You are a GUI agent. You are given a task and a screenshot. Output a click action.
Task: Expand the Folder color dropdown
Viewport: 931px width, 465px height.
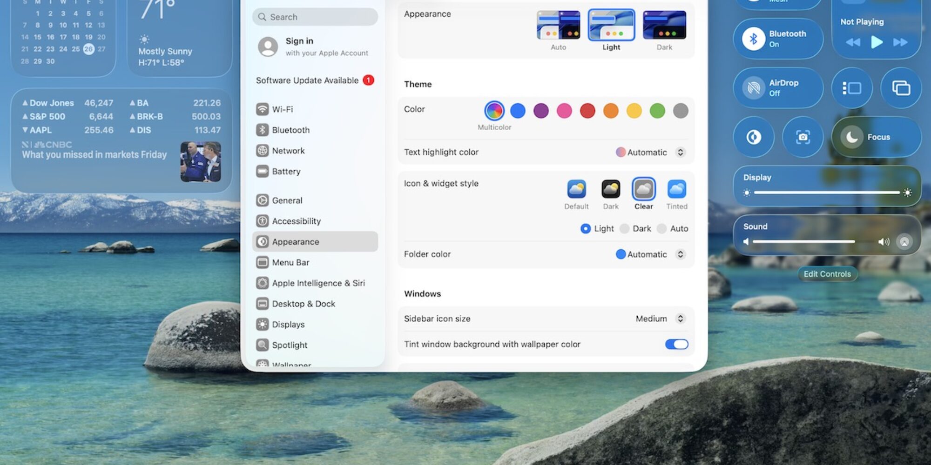(x=680, y=254)
